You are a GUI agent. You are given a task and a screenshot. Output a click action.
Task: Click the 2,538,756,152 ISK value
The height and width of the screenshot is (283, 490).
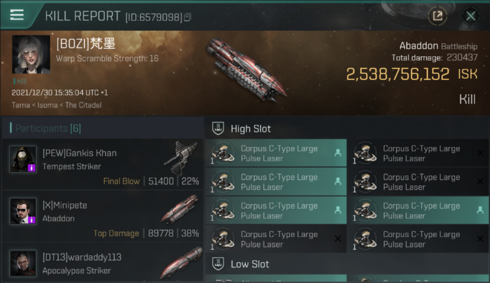point(398,74)
